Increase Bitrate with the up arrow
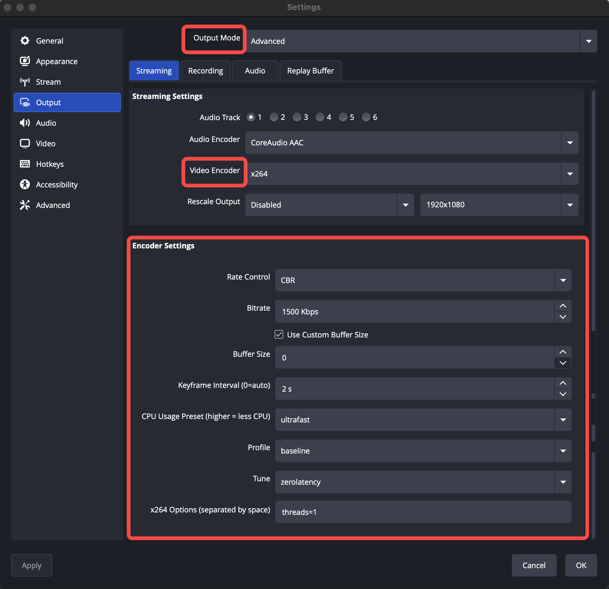Viewport: 609px width, 589px height. click(x=563, y=306)
